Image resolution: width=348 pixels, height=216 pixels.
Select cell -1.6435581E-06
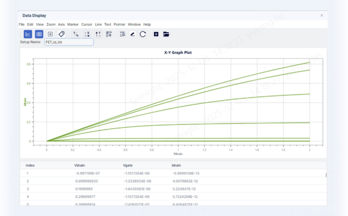click(x=137, y=189)
